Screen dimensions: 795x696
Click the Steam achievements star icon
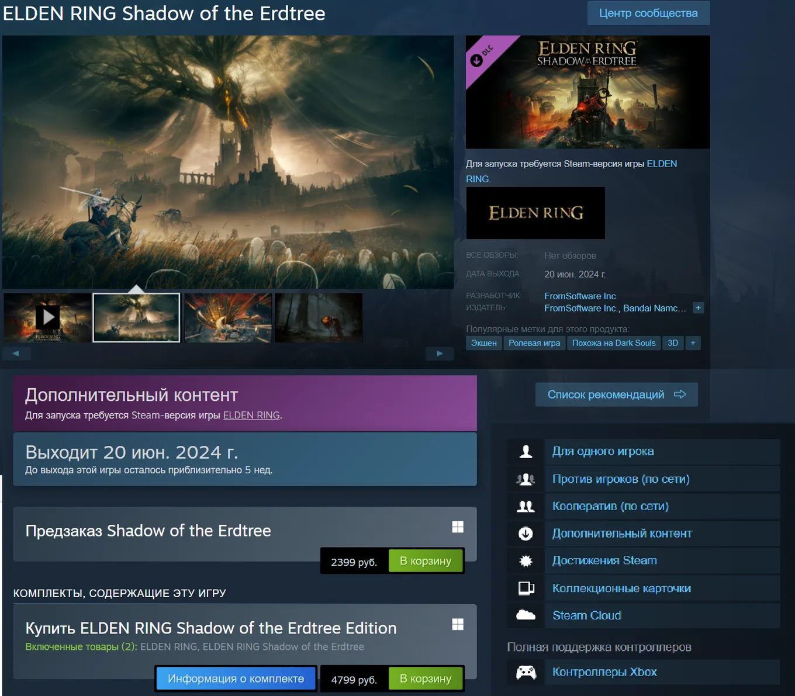click(x=526, y=561)
